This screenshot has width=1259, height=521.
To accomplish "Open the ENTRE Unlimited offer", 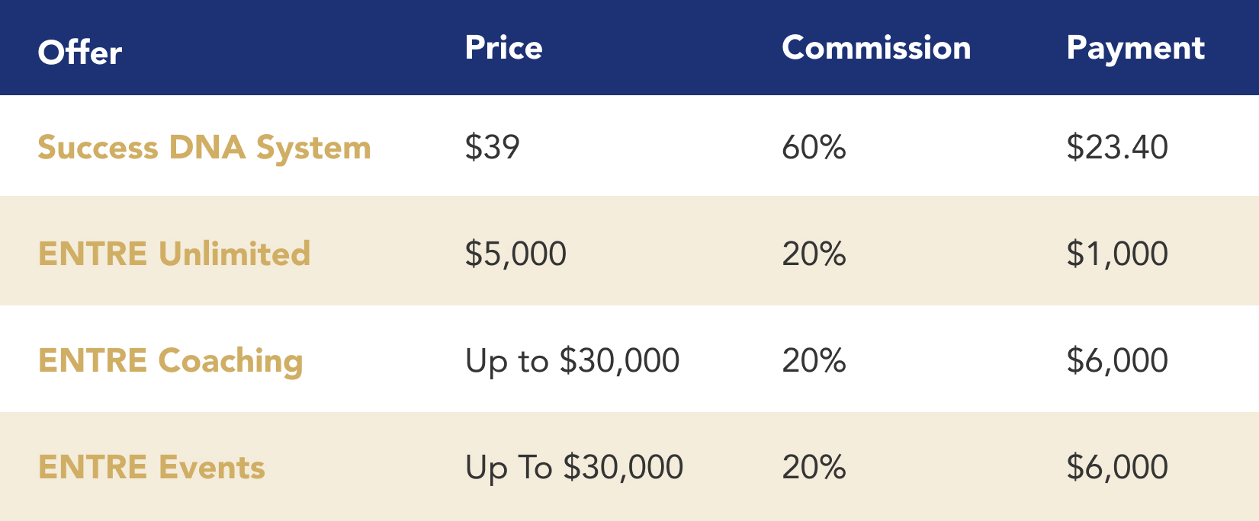I will coord(175,254).
